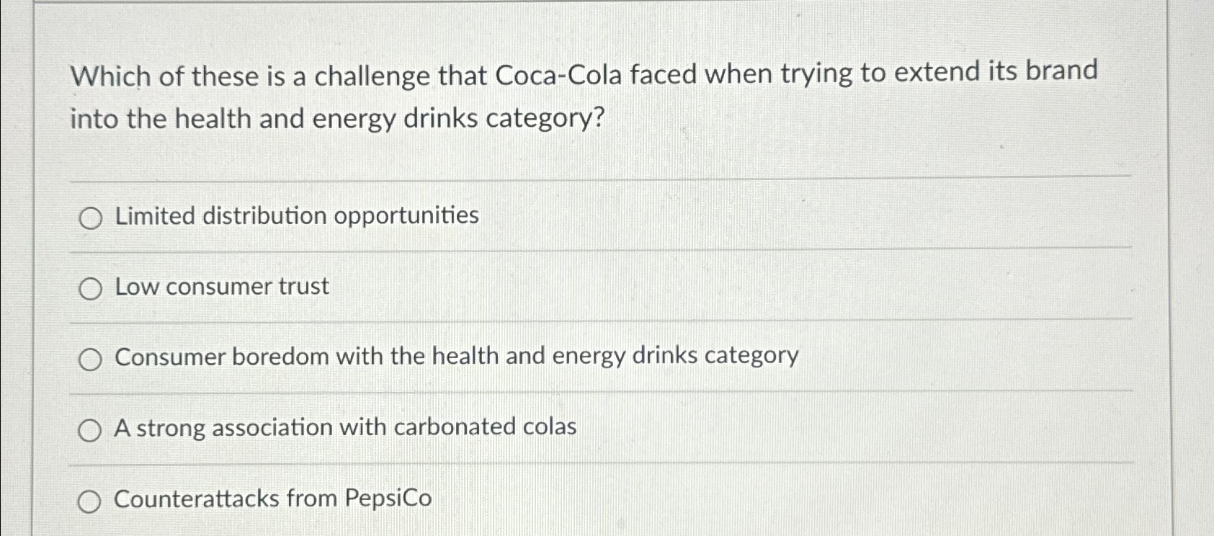The height and width of the screenshot is (536, 1214).
Task: Choose 'Consumer boredom with the health and energy drinks category'
Action: tap(91, 358)
